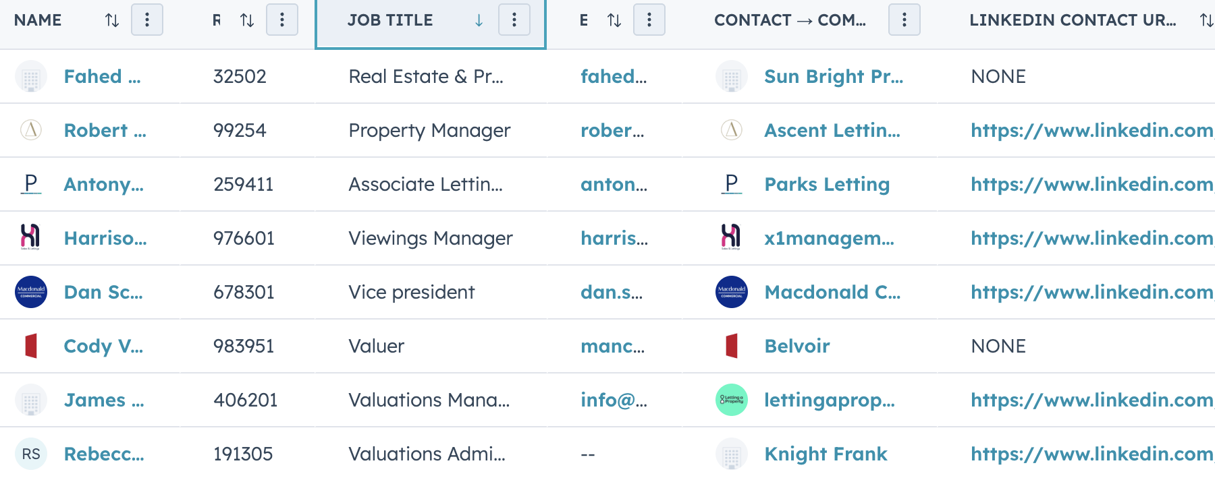Click the x1management company logo
Screen dimensions: 1215x480
point(732,237)
